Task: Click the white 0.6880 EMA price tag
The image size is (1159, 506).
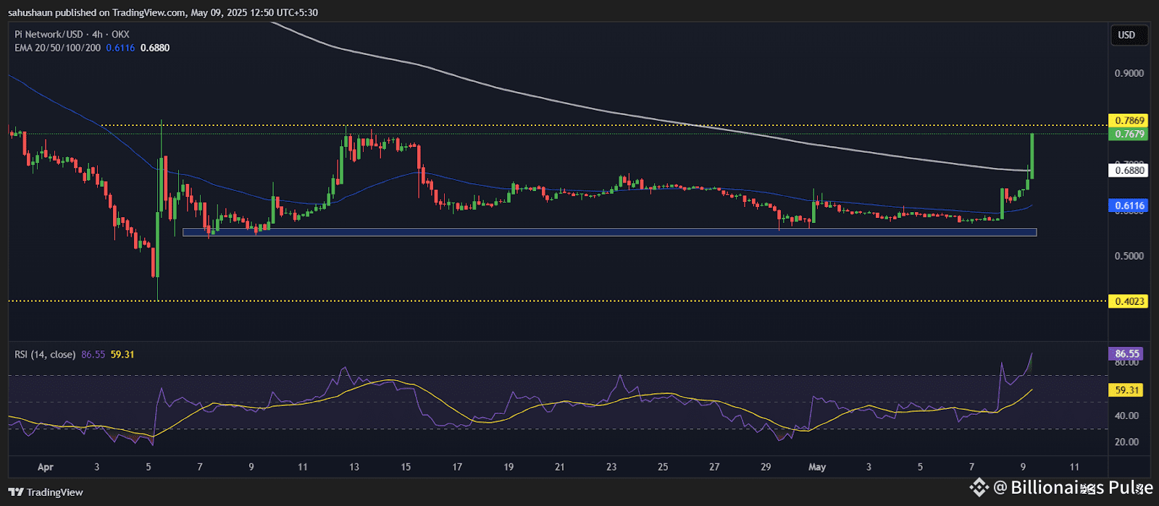Action: 1129,171
